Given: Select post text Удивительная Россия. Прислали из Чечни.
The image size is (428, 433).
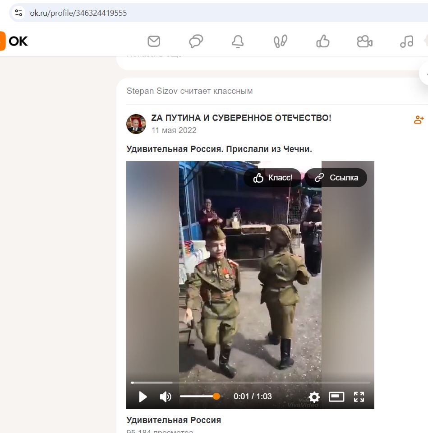Looking at the screenshot, I should point(219,149).
